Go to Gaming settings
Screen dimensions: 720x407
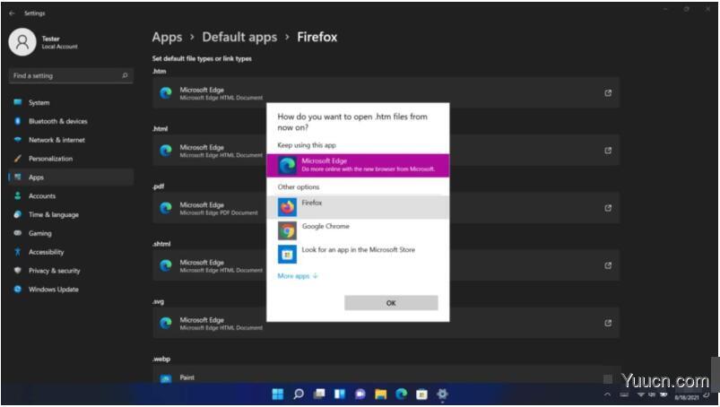pos(71,233)
